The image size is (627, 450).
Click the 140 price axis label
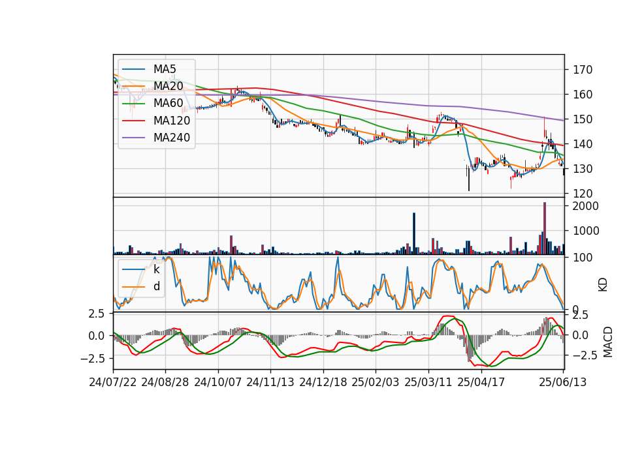pos(583,144)
